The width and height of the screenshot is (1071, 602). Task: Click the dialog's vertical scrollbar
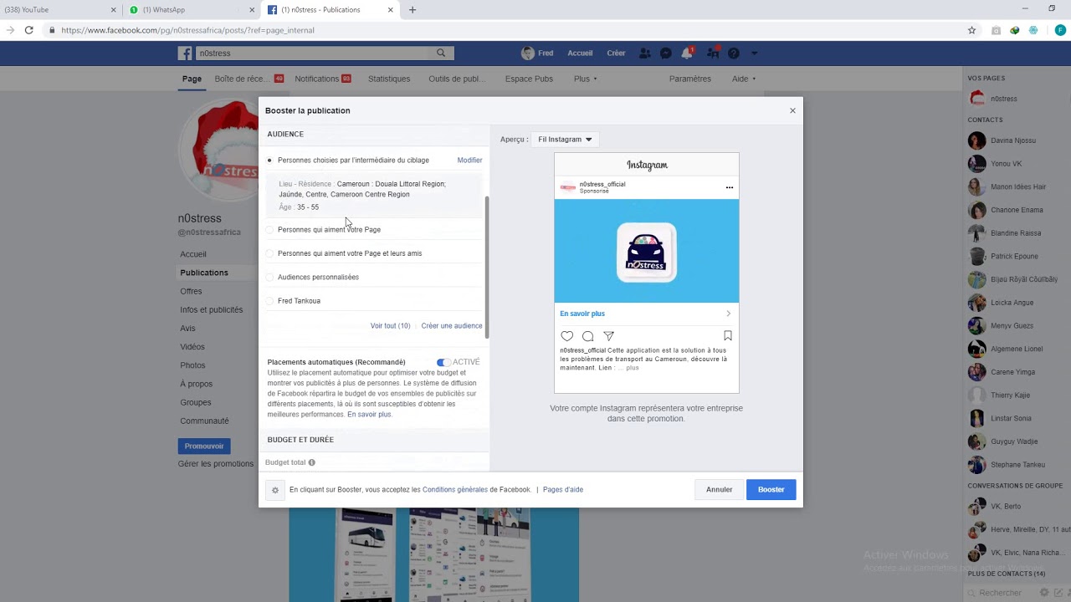[x=487, y=268]
